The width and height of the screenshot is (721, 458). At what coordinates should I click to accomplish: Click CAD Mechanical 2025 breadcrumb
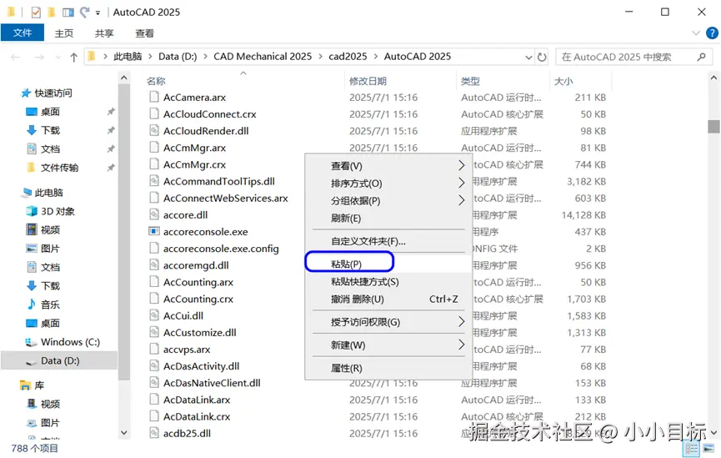pos(263,57)
